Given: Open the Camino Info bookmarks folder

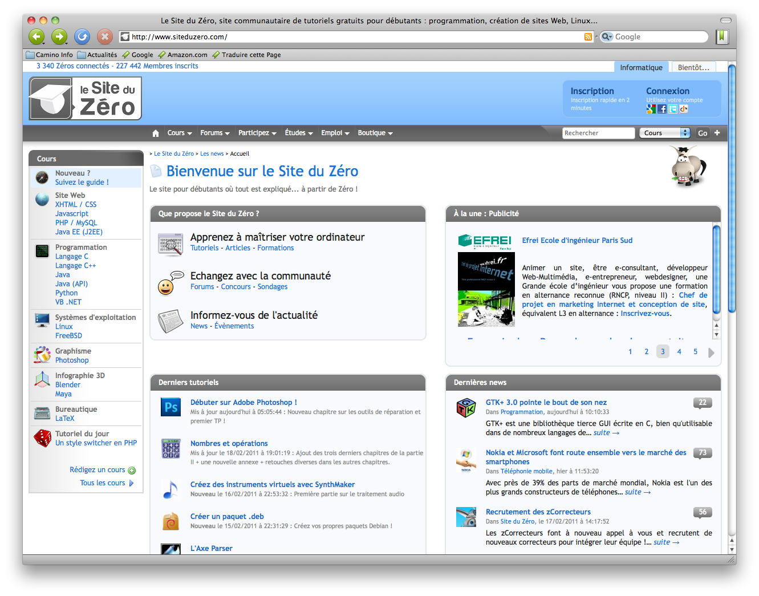Looking at the screenshot, I should [x=50, y=55].
